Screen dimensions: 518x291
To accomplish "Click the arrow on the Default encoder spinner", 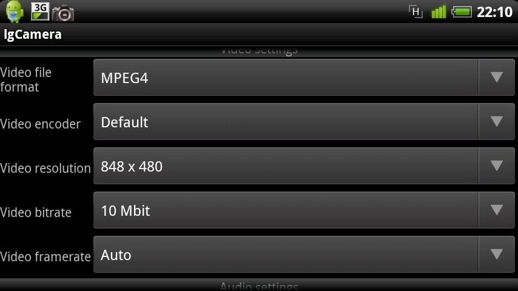I will (497, 121).
